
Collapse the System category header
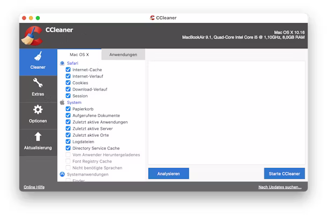click(x=74, y=102)
